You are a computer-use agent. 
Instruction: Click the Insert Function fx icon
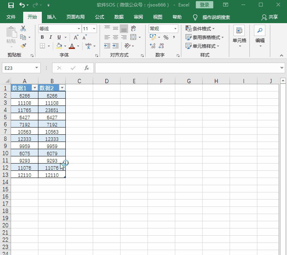pyautogui.click(x=86, y=68)
